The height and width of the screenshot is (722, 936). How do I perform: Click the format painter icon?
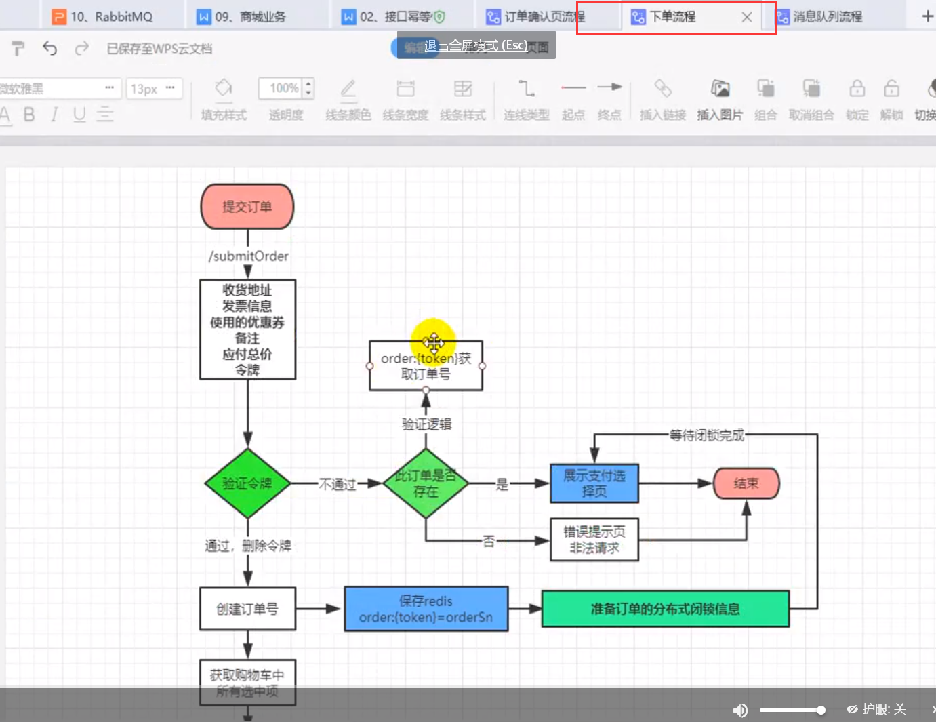pyautogui.click(x=18, y=48)
